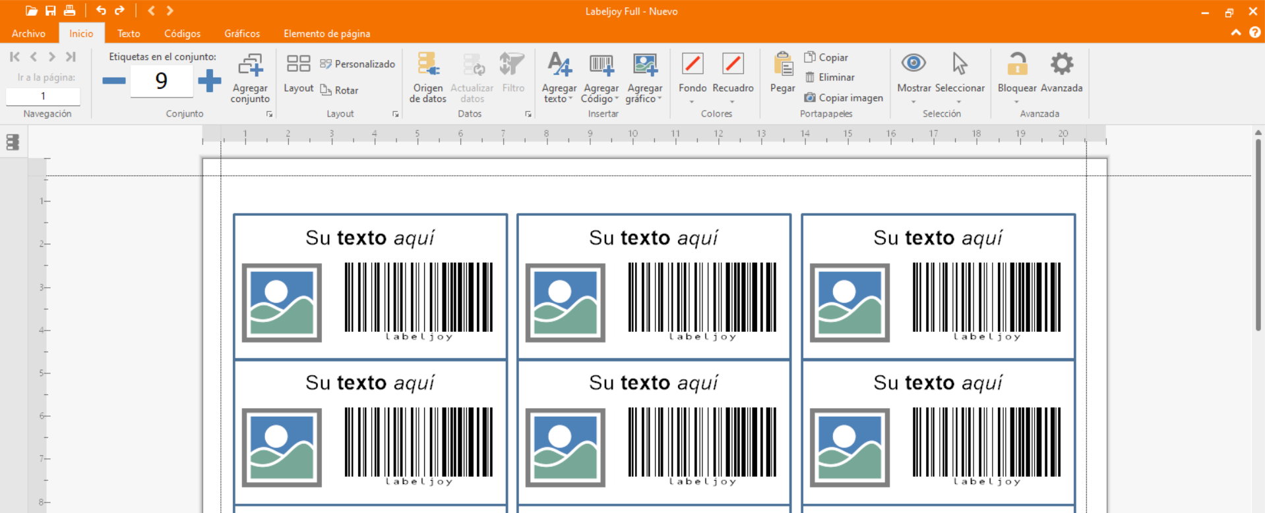Navigate forward arrow in title bar
This screenshot has height=513, width=1265.
pyautogui.click(x=170, y=11)
